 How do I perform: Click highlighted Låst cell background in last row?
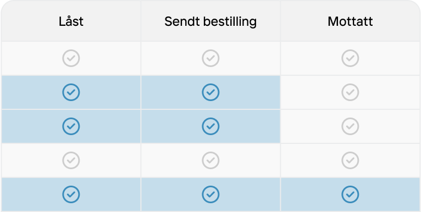(32, 194)
